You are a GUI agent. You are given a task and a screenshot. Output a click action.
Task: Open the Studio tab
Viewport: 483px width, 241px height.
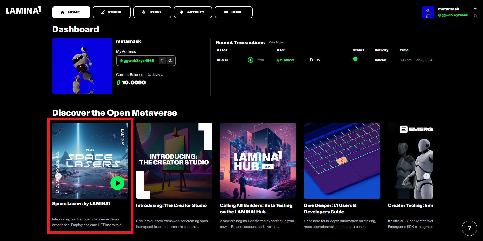click(111, 12)
